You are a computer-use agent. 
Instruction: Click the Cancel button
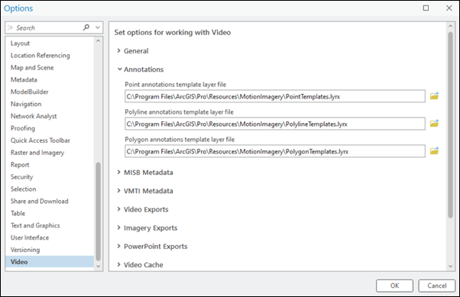tap(437, 286)
